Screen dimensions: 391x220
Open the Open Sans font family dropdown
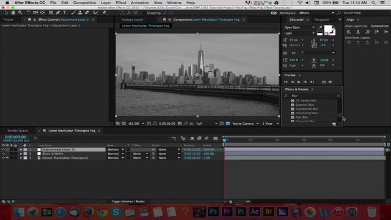(299, 27)
